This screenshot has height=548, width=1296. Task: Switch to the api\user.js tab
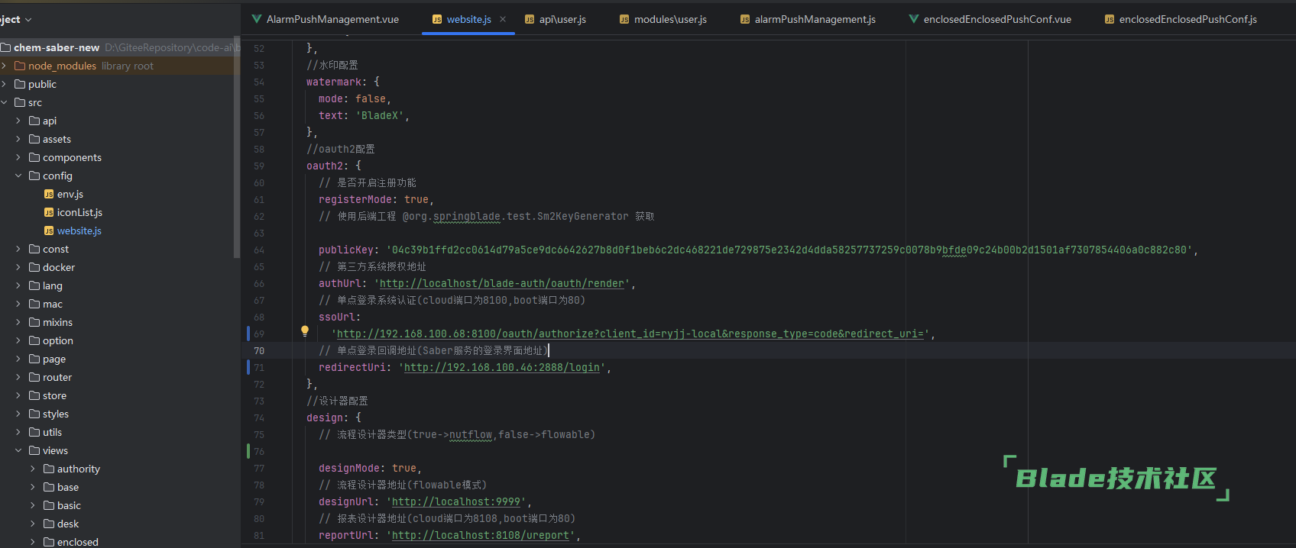(556, 19)
